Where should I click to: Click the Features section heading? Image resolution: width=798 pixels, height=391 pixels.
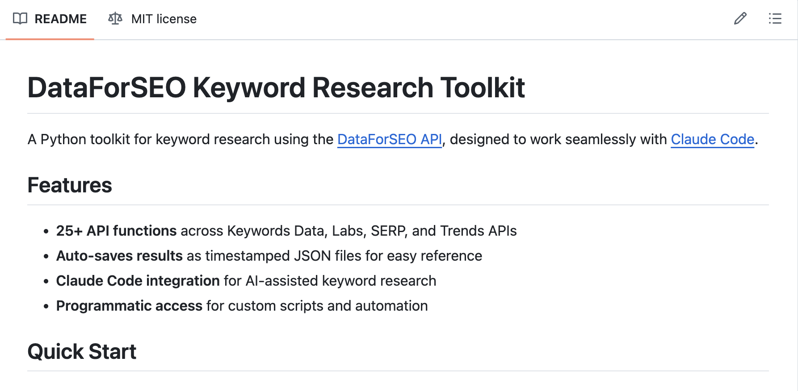[70, 185]
